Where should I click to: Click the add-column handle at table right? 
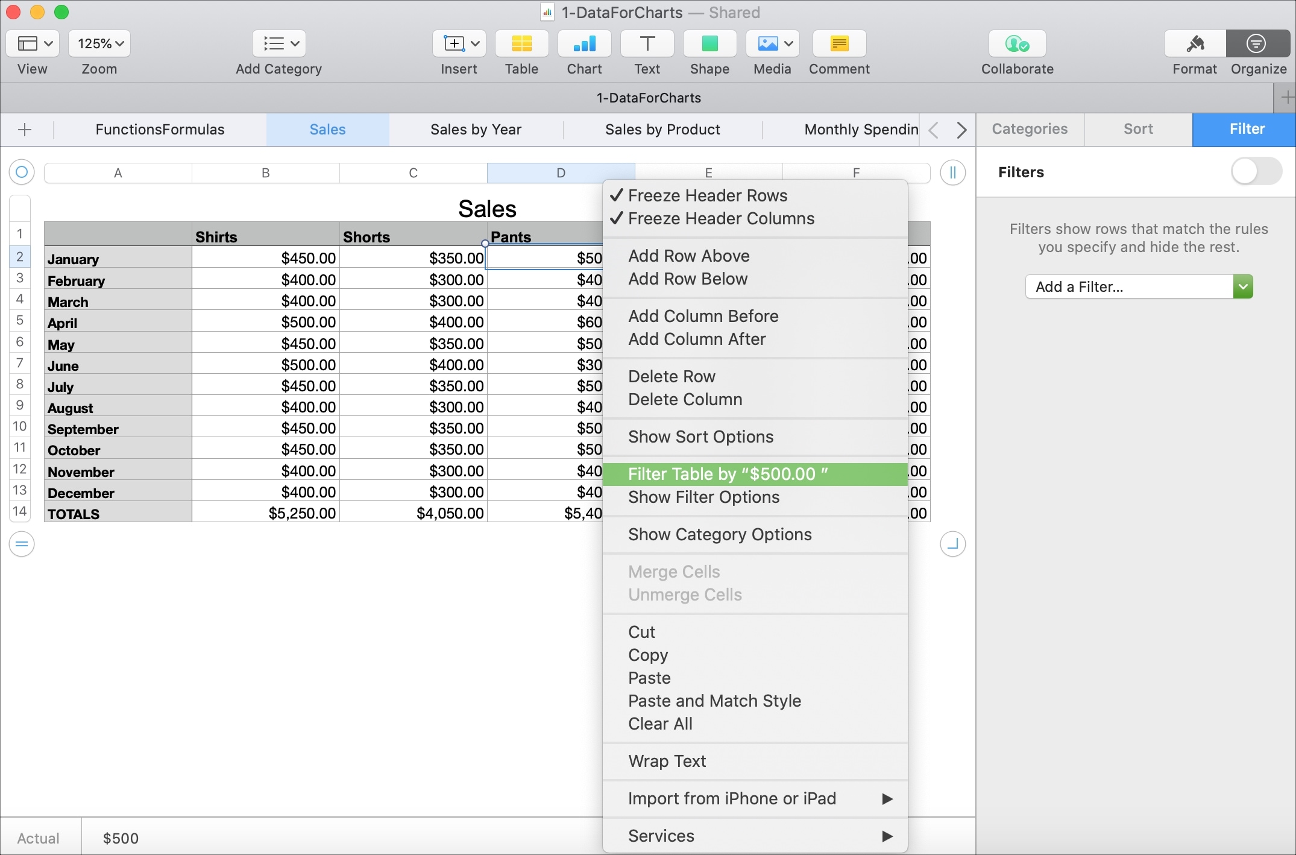(952, 173)
